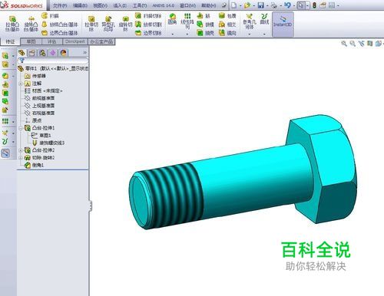
Task: Open the 插入(I) menu
Action: [120, 5]
